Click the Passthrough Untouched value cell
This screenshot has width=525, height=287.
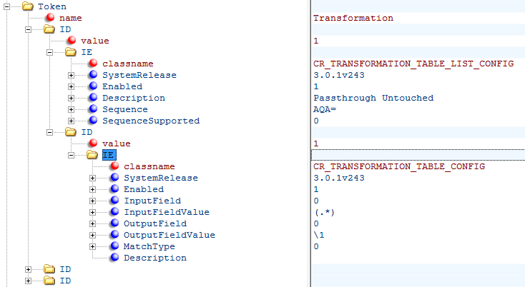[373, 98]
